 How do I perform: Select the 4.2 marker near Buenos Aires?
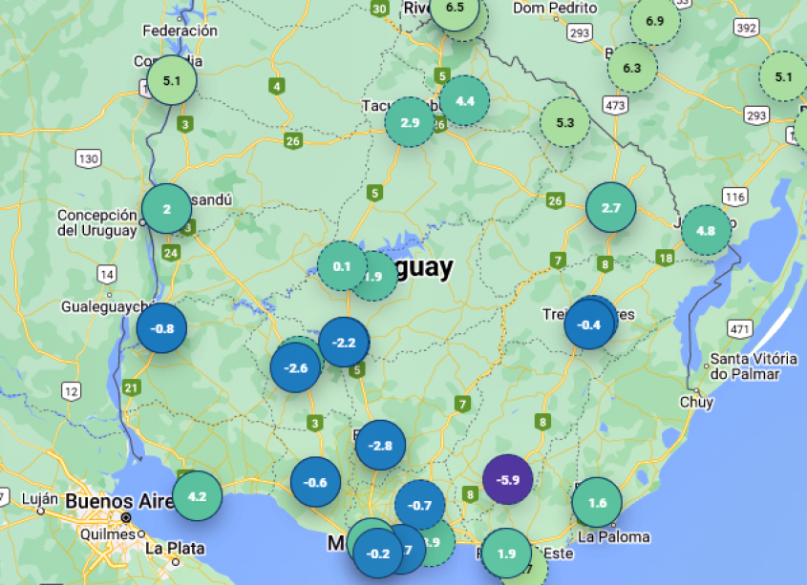197,496
